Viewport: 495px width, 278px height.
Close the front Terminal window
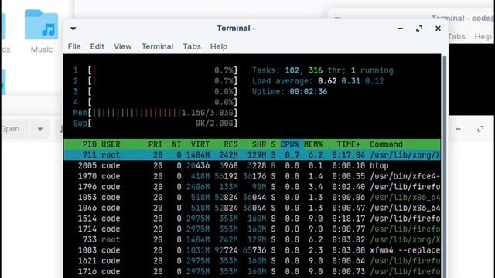coord(438,29)
